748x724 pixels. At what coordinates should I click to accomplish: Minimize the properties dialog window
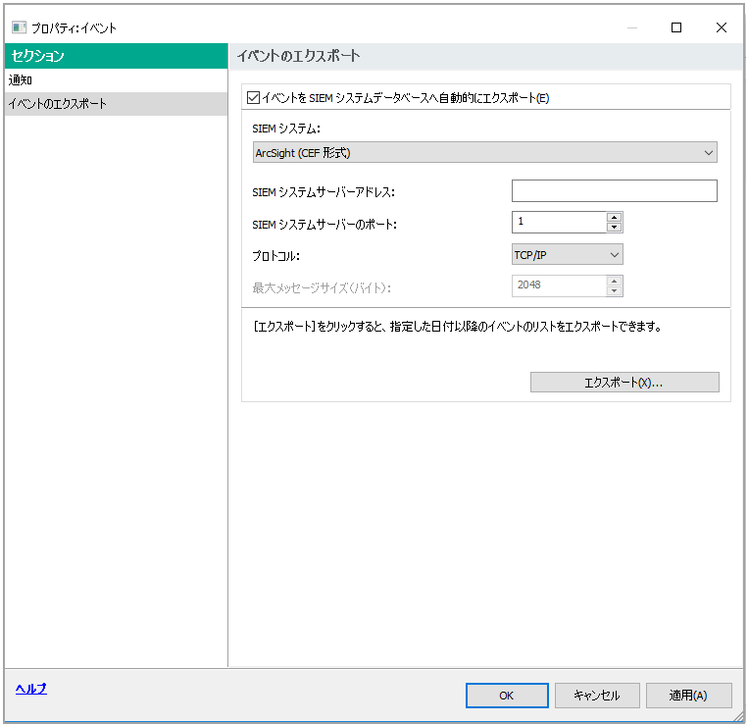630,28
